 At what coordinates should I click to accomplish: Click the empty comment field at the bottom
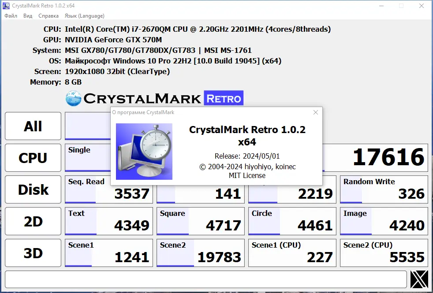pyautogui.click(x=206, y=279)
